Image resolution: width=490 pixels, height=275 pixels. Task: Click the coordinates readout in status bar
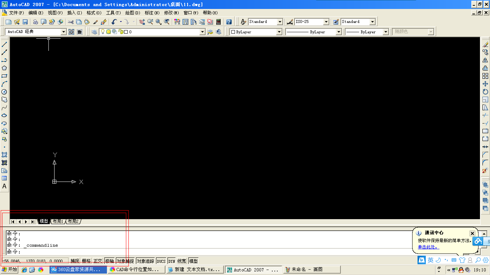34,261
